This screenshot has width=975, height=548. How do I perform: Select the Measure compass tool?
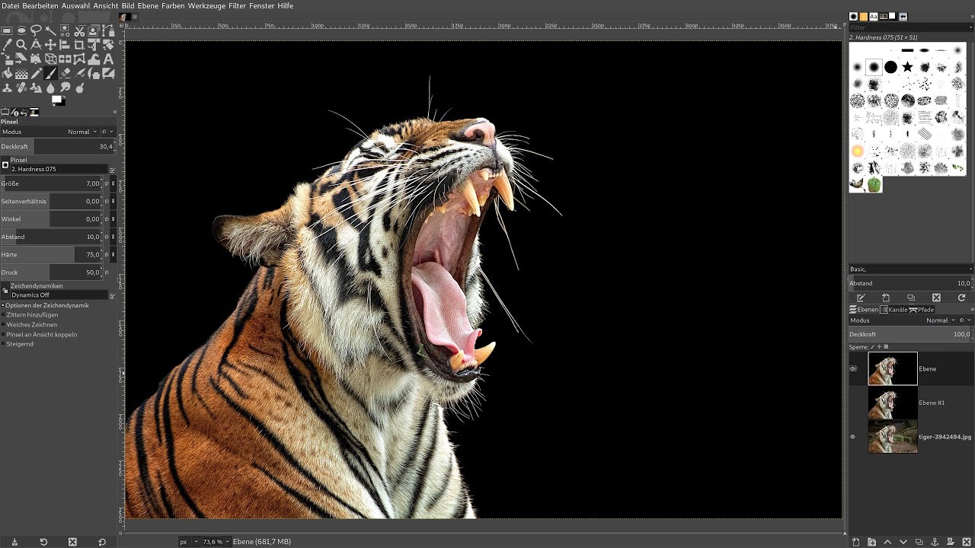click(36, 45)
